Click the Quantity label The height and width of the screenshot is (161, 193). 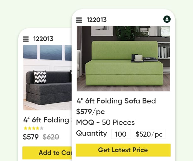[91, 133]
